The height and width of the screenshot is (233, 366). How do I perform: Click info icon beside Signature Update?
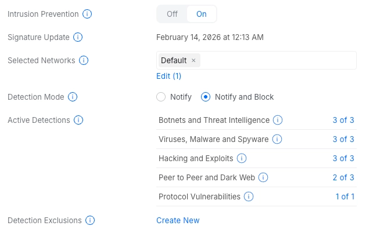coord(78,37)
